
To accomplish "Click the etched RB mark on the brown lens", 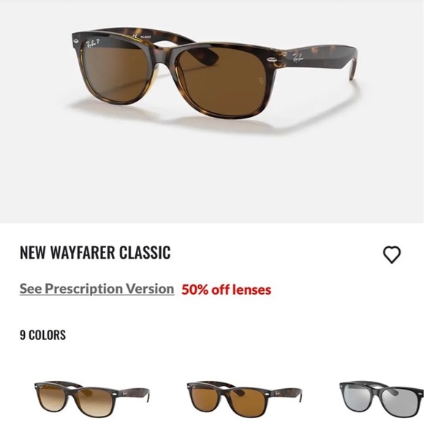I will pyautogui.click(x=261, y=80).
